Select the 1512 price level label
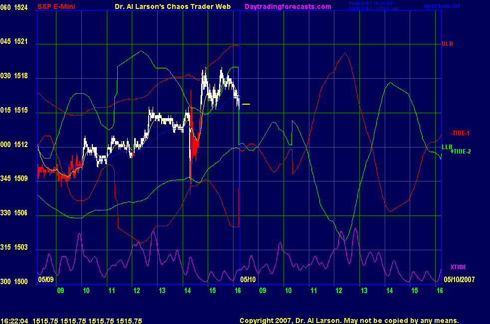Screen dimensions: 490x324 [x=21, y=145]
